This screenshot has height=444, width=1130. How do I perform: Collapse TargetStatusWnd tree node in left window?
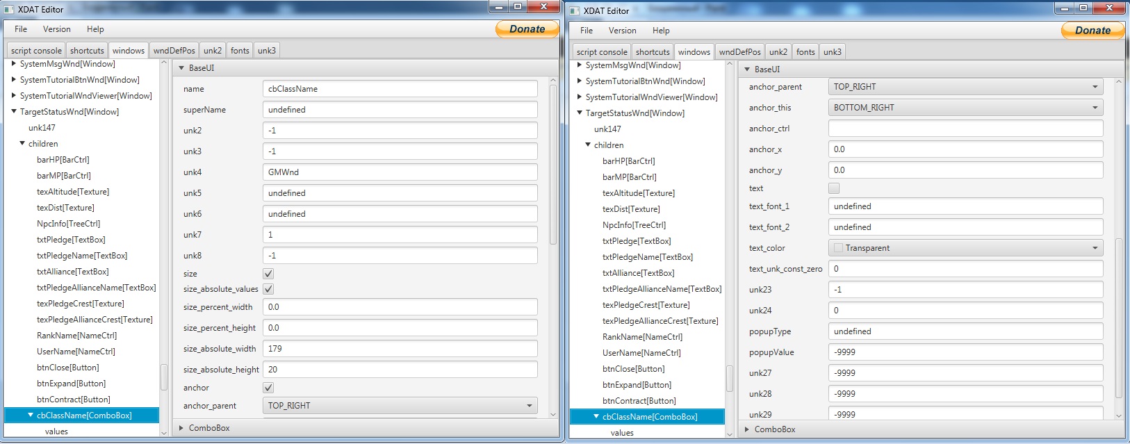tap(14, 112)
